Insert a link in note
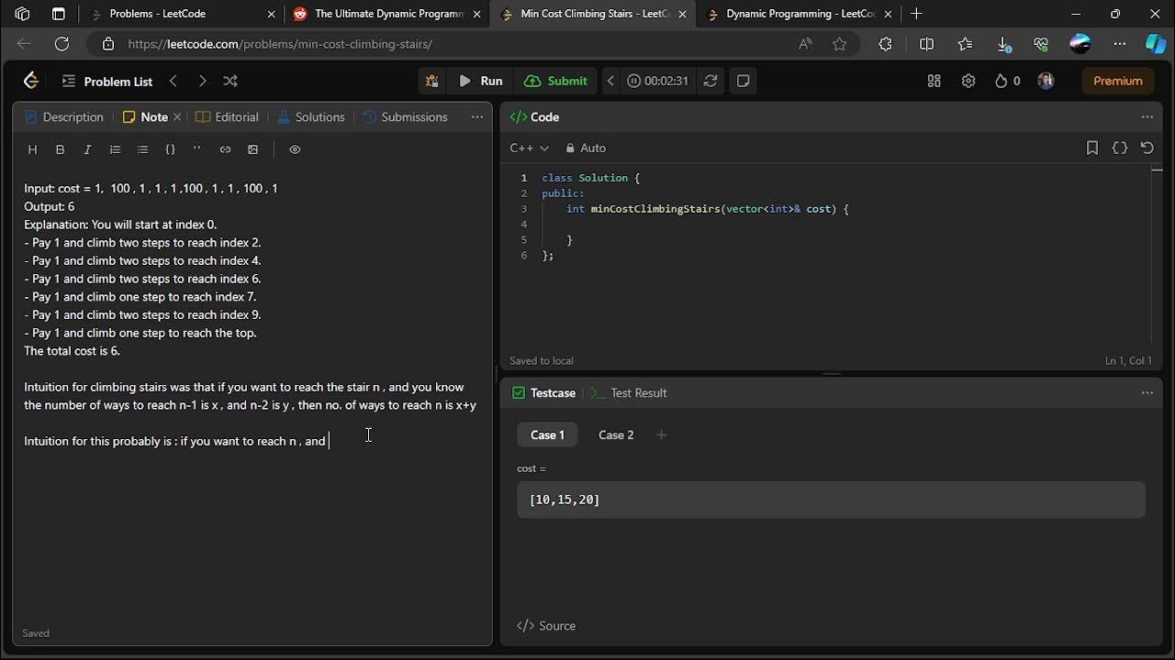This screenshot has width=1175, height=660. pyautogui.click(x=225, y=149)
